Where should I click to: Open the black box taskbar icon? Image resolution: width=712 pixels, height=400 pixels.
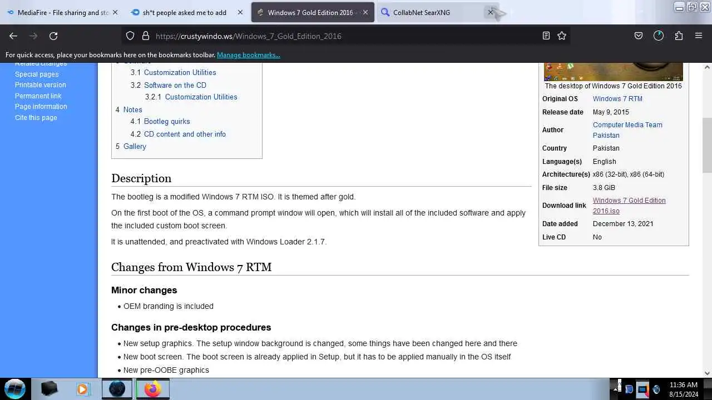(49, 389)
